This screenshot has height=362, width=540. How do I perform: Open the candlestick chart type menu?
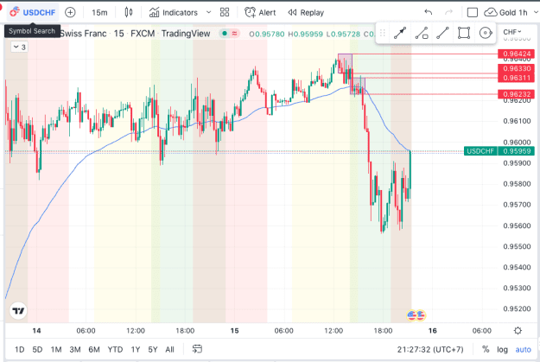pos(129,12)
